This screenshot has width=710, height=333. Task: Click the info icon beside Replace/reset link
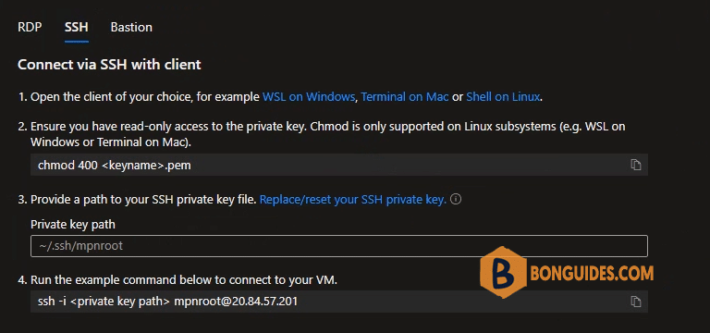click(x=457, y=200)
